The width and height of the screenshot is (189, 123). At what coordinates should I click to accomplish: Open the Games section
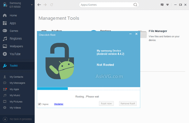tap(14, 31)
